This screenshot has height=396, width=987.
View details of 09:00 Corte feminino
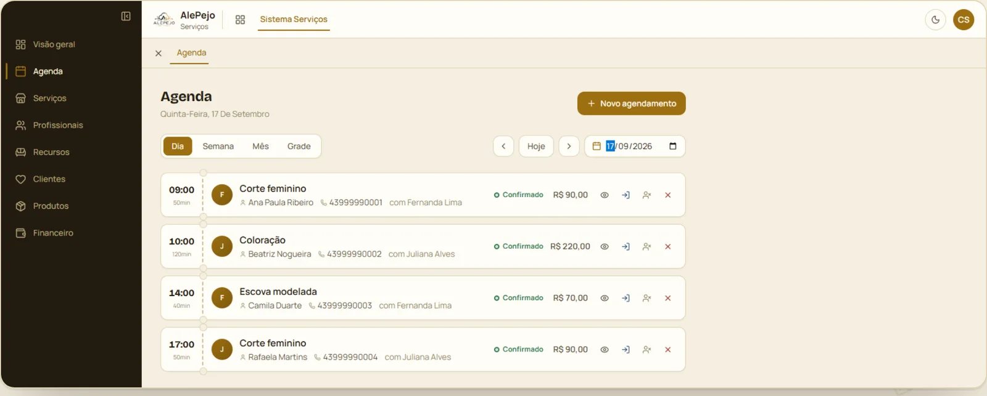605,195
